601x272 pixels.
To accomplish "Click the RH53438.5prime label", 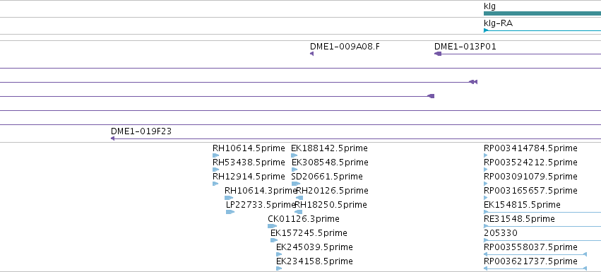I will click(x=249, y=162).
